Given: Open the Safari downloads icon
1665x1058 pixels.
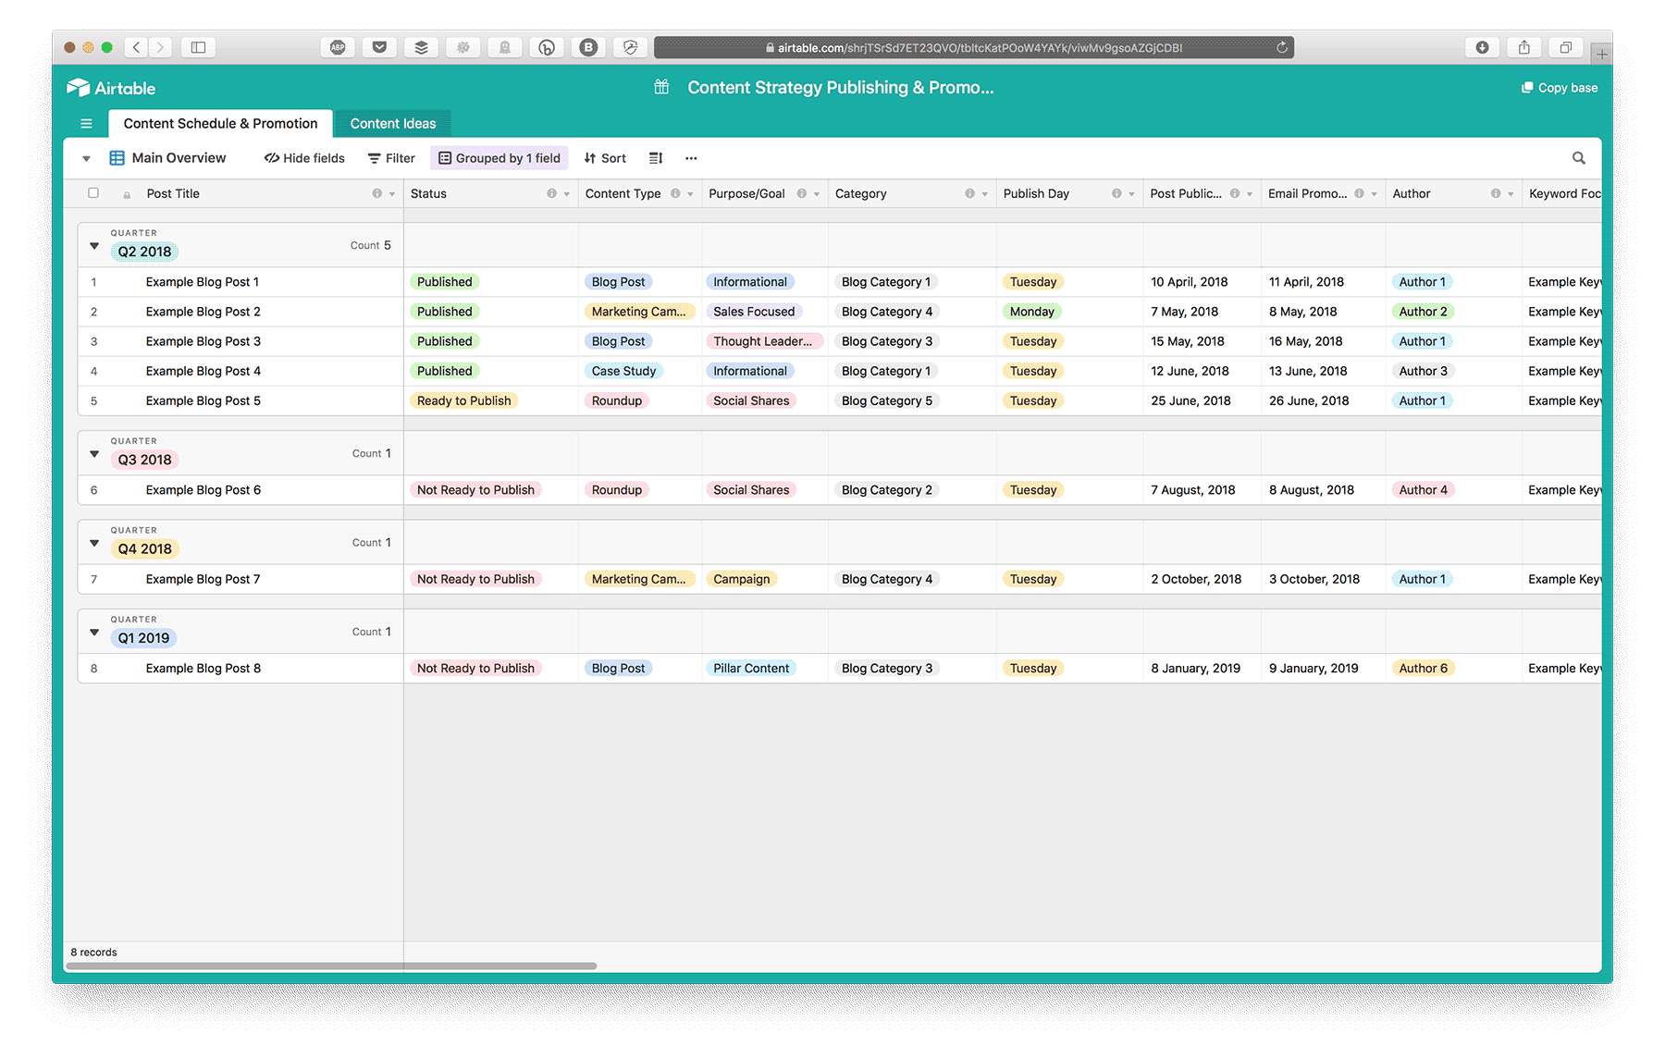Looking at the screenshot, I should (x=1482, y=47).
